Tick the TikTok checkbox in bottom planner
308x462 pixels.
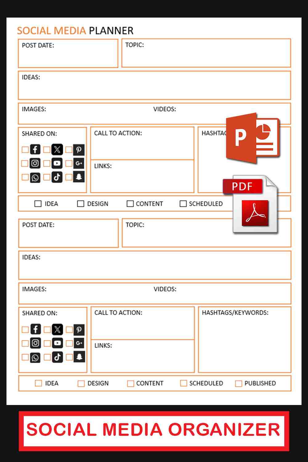tap(47, 357)
